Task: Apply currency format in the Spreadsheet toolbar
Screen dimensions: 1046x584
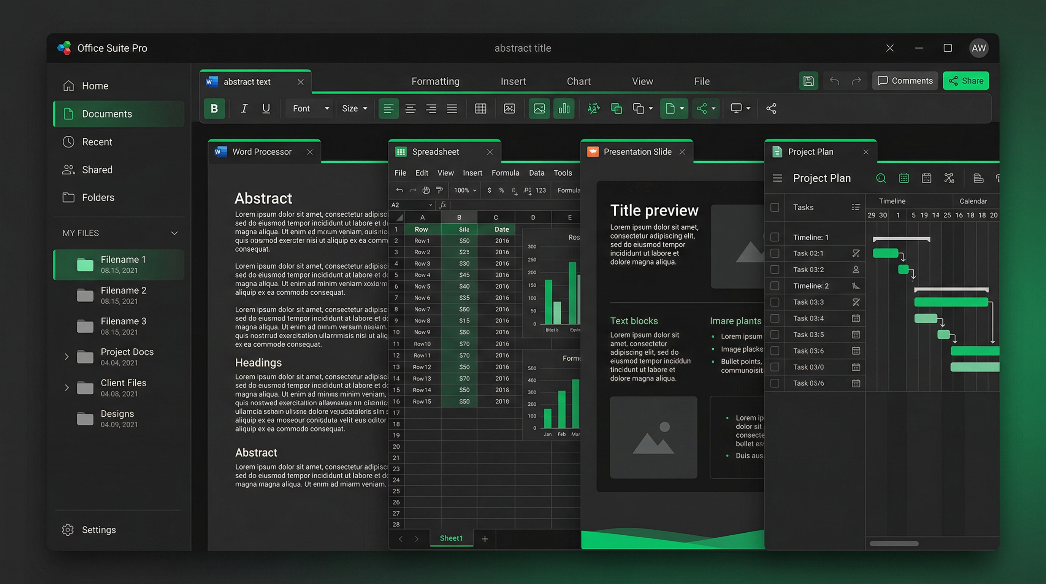Action: pos(489,190)
